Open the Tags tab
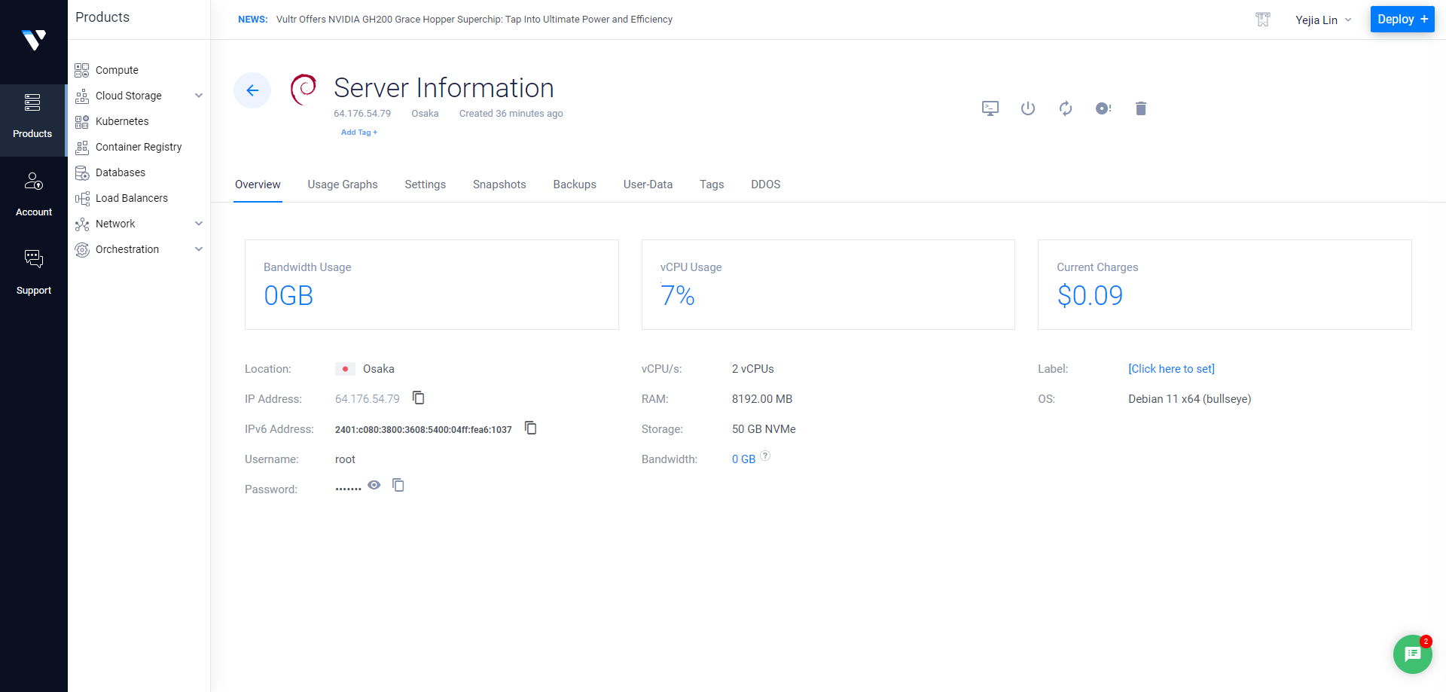 point(712,184)
